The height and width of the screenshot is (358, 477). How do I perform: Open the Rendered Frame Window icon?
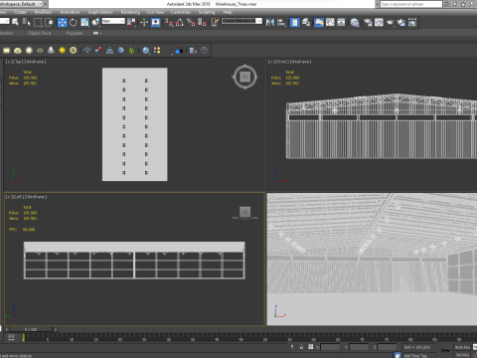(x=379, y=22)
